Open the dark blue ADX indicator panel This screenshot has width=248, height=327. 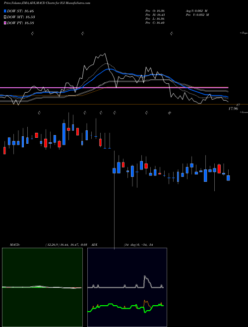point(127,287)
